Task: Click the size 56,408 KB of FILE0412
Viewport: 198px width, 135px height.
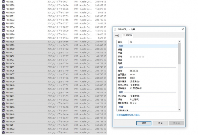Action: (101, 93)
